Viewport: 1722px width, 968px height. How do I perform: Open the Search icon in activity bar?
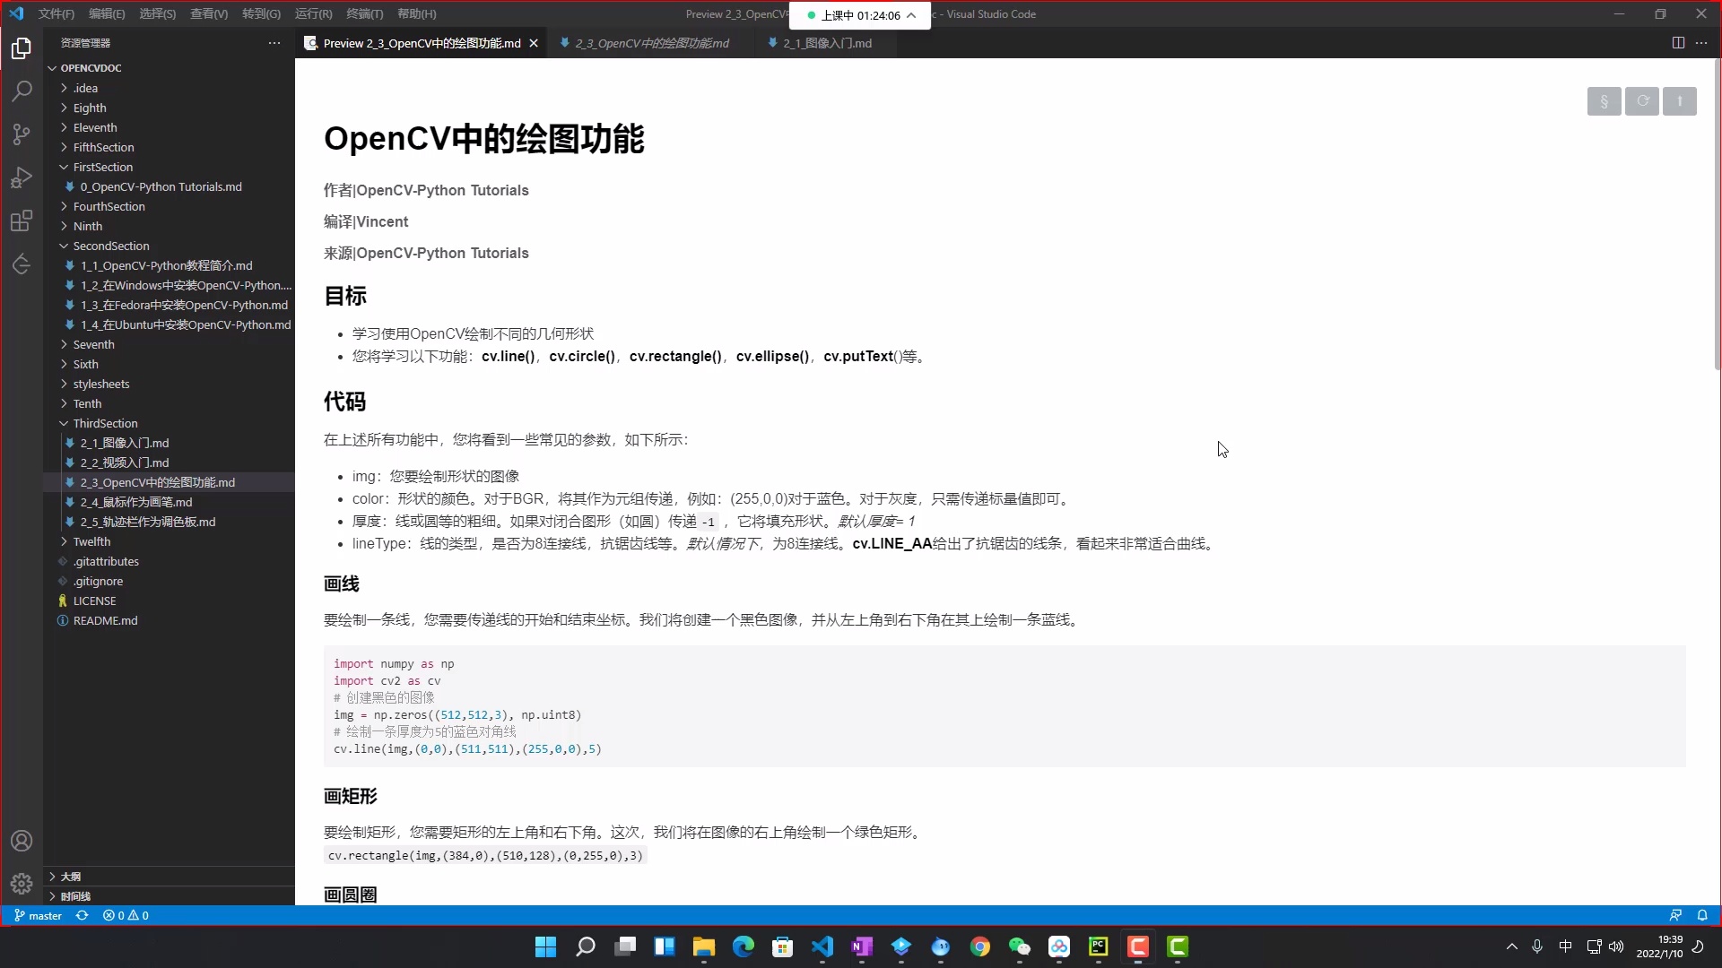click(22, 91)
